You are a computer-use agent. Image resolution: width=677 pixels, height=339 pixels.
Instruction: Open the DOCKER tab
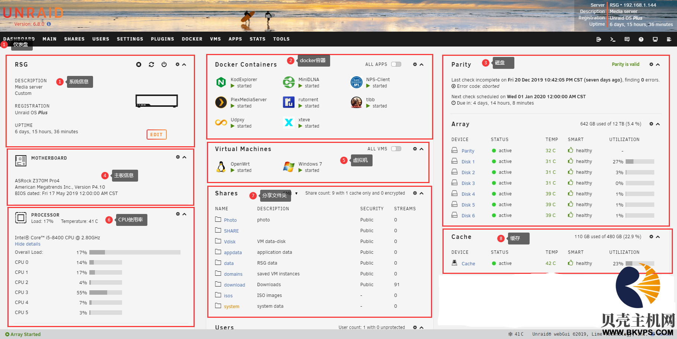pyautogui.click(x=192, y=39)
